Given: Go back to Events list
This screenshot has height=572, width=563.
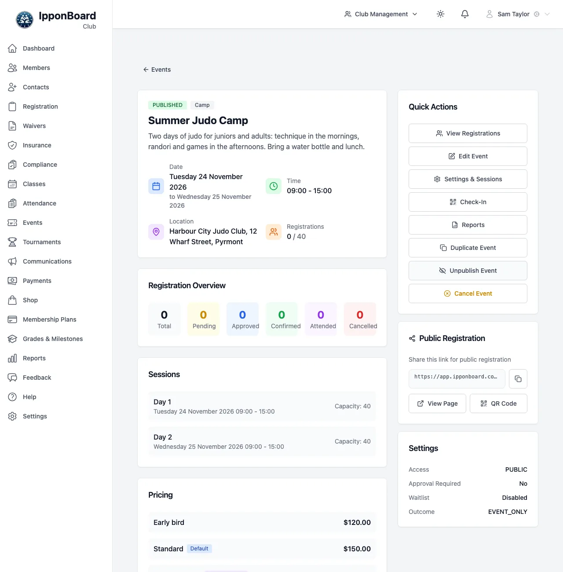Looking at the screenshot, I should [x=157, y=70].
